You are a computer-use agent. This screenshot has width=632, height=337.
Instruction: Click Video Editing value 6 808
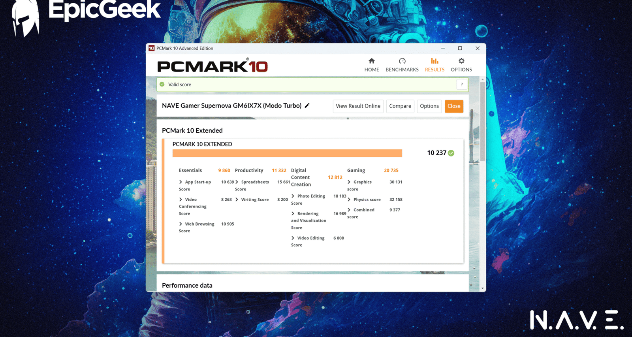tap(339, 238)
